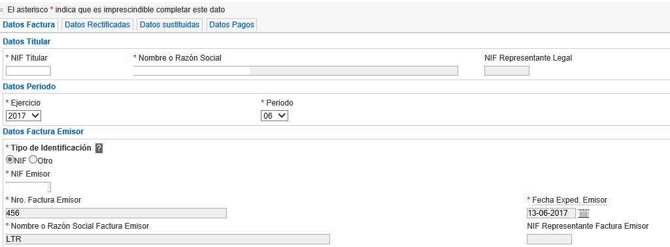Open the Ejercicio year dropdown
This screenshot has width=670, height=247.
click(x=24, y=115)
